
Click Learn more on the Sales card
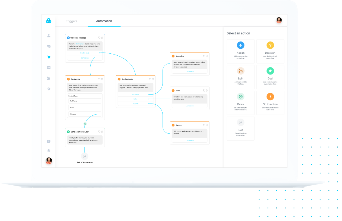tap(189, 106)
